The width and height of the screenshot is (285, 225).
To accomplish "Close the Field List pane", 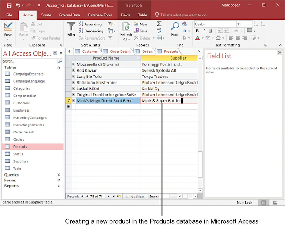I will [x=280, y=52].
